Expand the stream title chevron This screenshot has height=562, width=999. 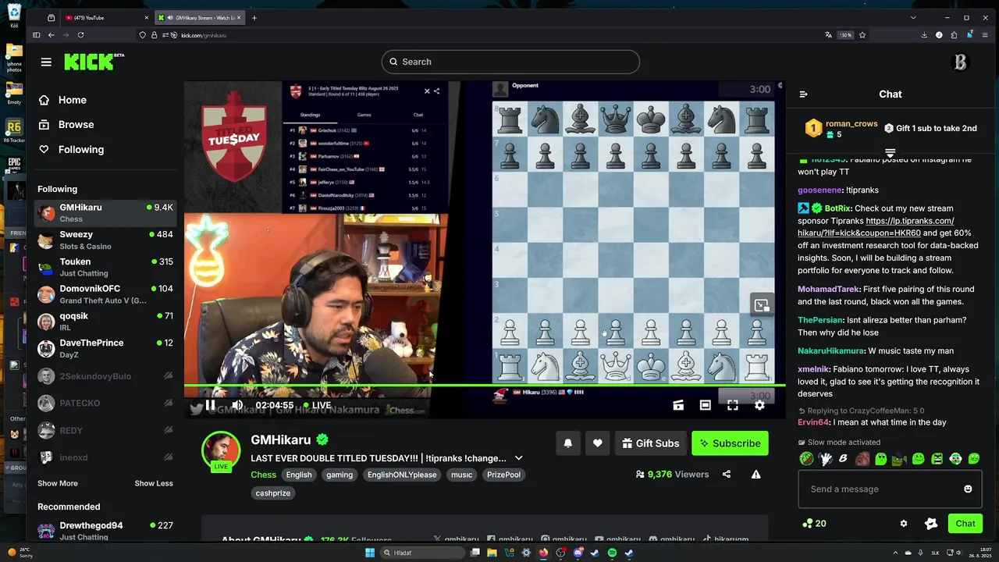pos(518,458)
